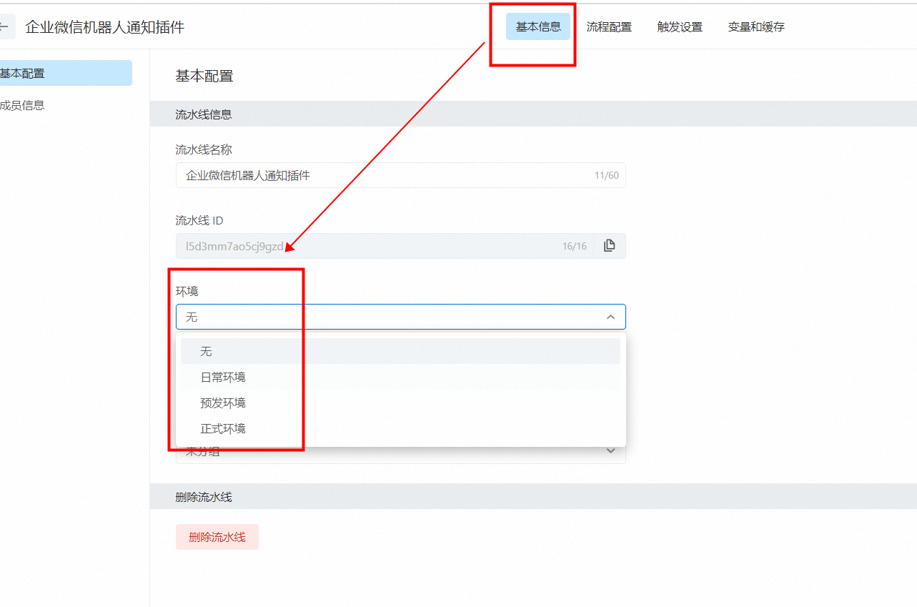The image size is (917, 607).
Task: Click the 流水线信息 section header
Action: (533, 114)
